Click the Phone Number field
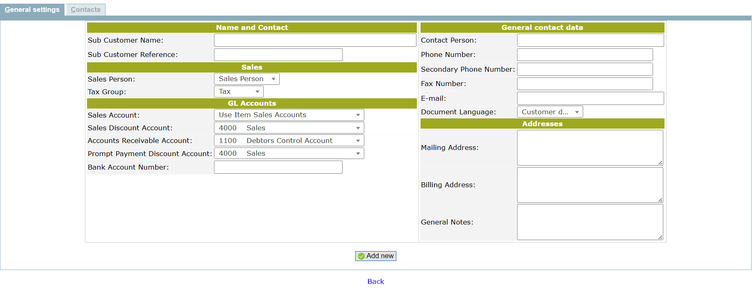This screenshot has height=288, width=752. pyautogui.click(x=584, y=54)
